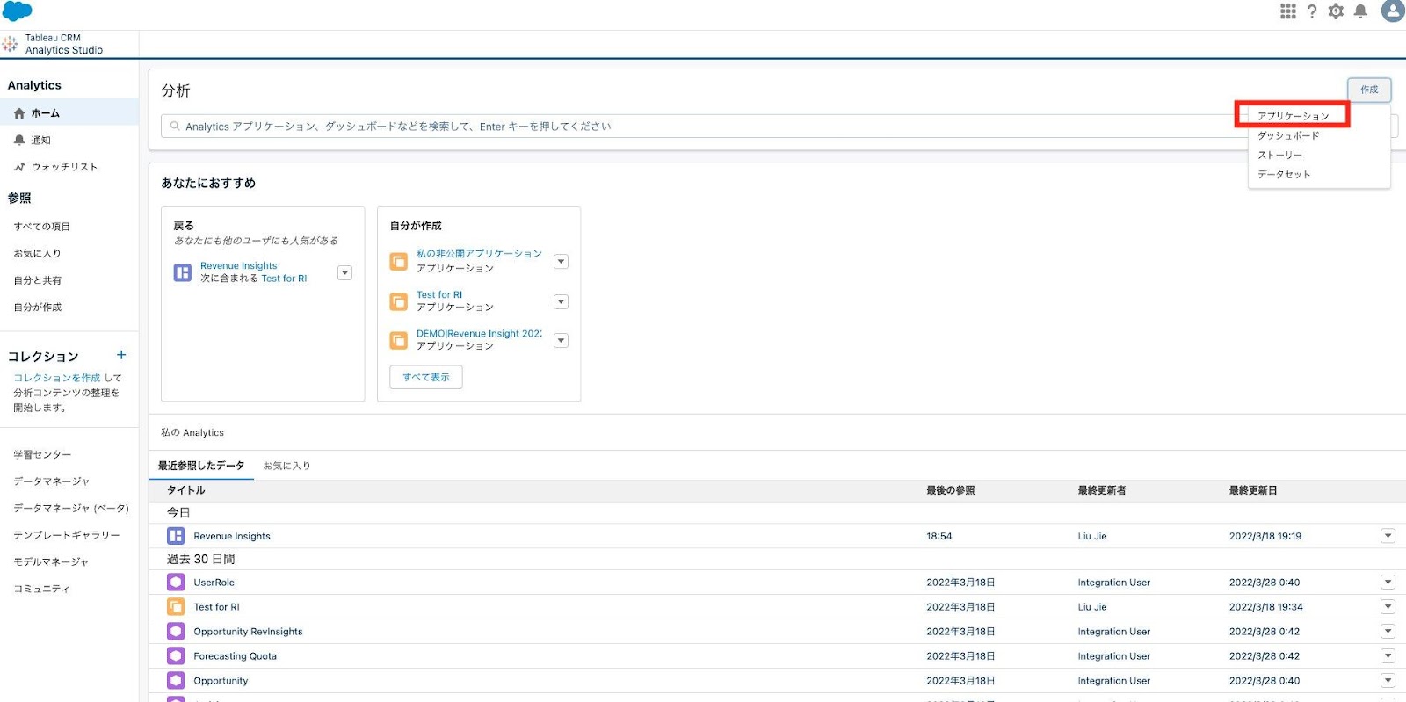Open row actions for Forecasting Quota row
This screenshot has height=702, width=1406.
pos(1388,655)
